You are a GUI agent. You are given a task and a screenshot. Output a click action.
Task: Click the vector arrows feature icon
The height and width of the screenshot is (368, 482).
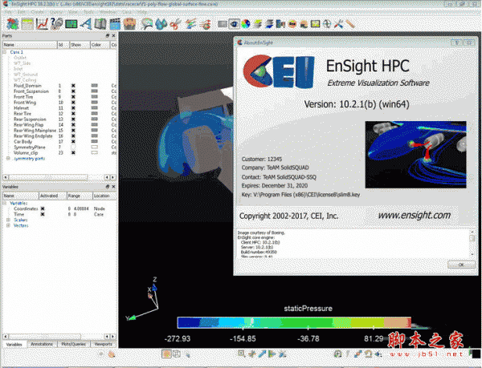pos(205,24)
